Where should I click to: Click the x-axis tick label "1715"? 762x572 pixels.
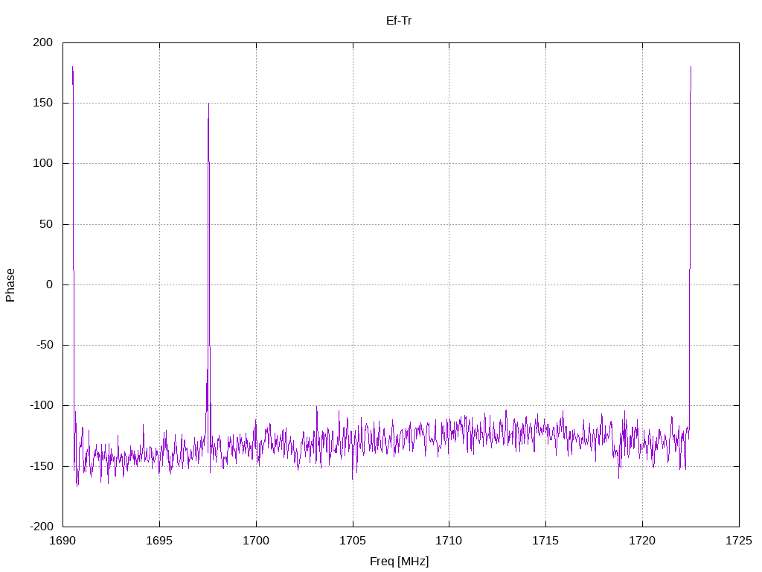click(545, 541)
